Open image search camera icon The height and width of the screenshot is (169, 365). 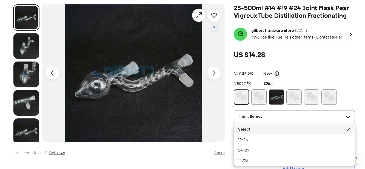214,27
